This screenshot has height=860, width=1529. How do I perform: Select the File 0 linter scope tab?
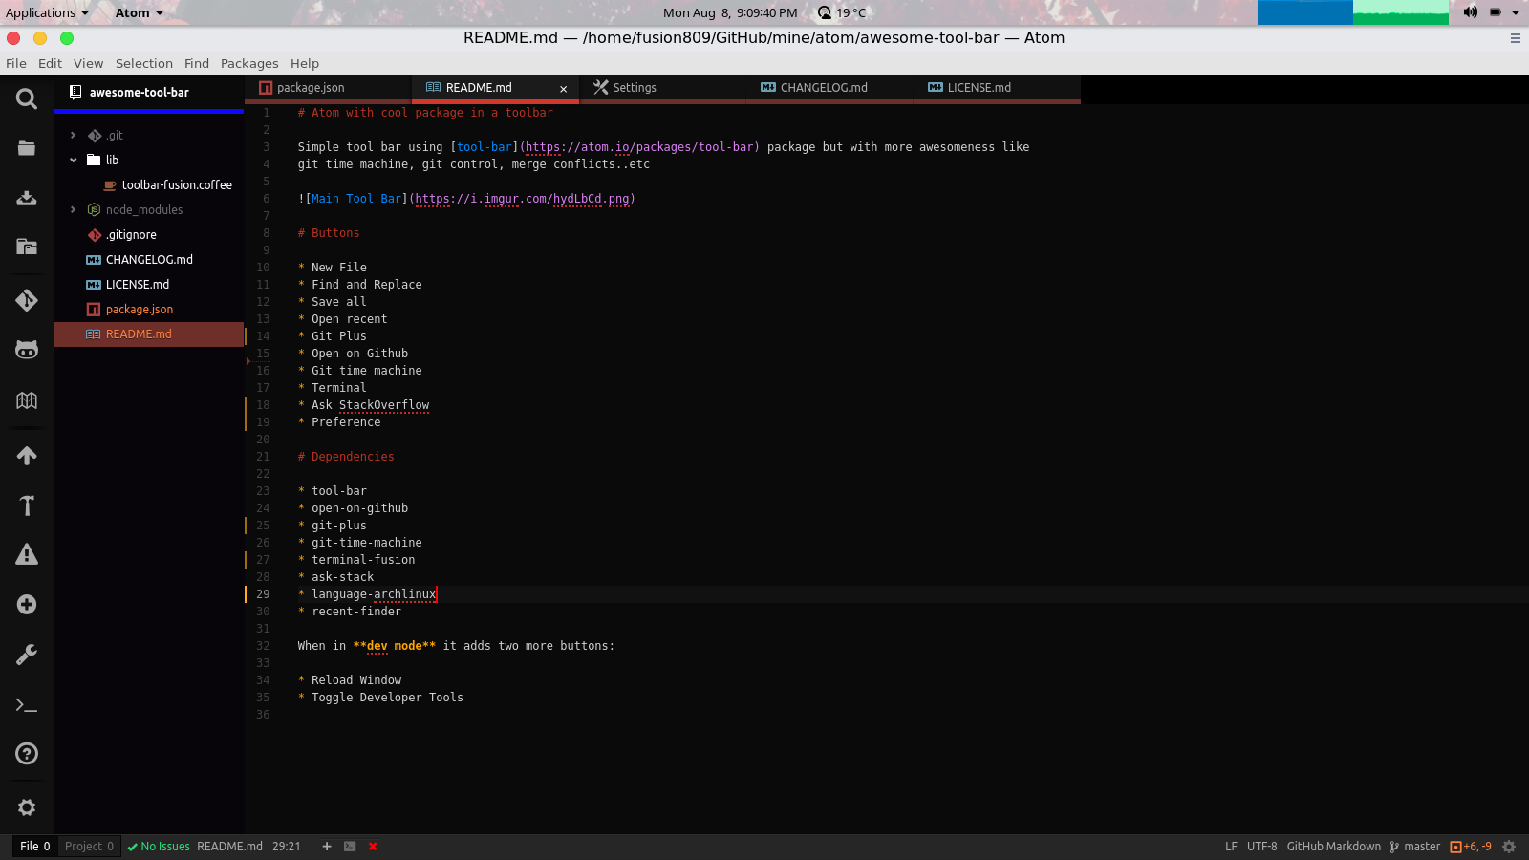[x=34, y=847]
